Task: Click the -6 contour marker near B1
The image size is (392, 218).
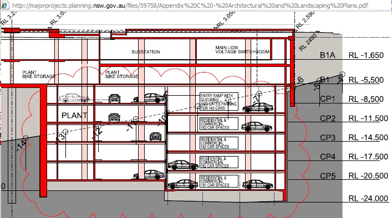Action: pos(300,80)
